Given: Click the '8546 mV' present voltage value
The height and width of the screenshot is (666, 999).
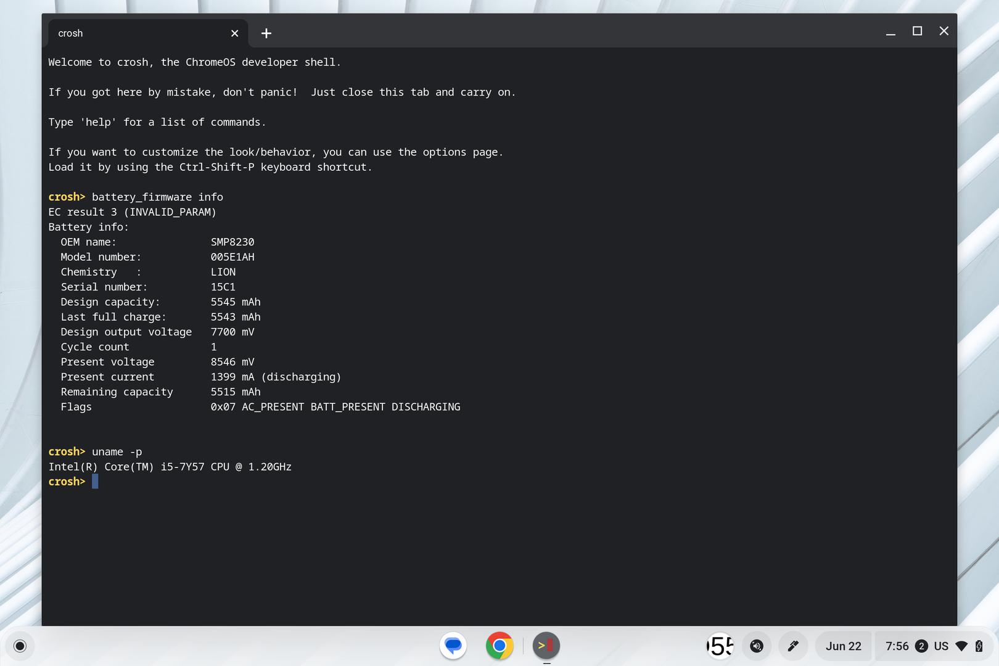Looking at the screenshot, I should pyautogui.click(x=232, y=362).
